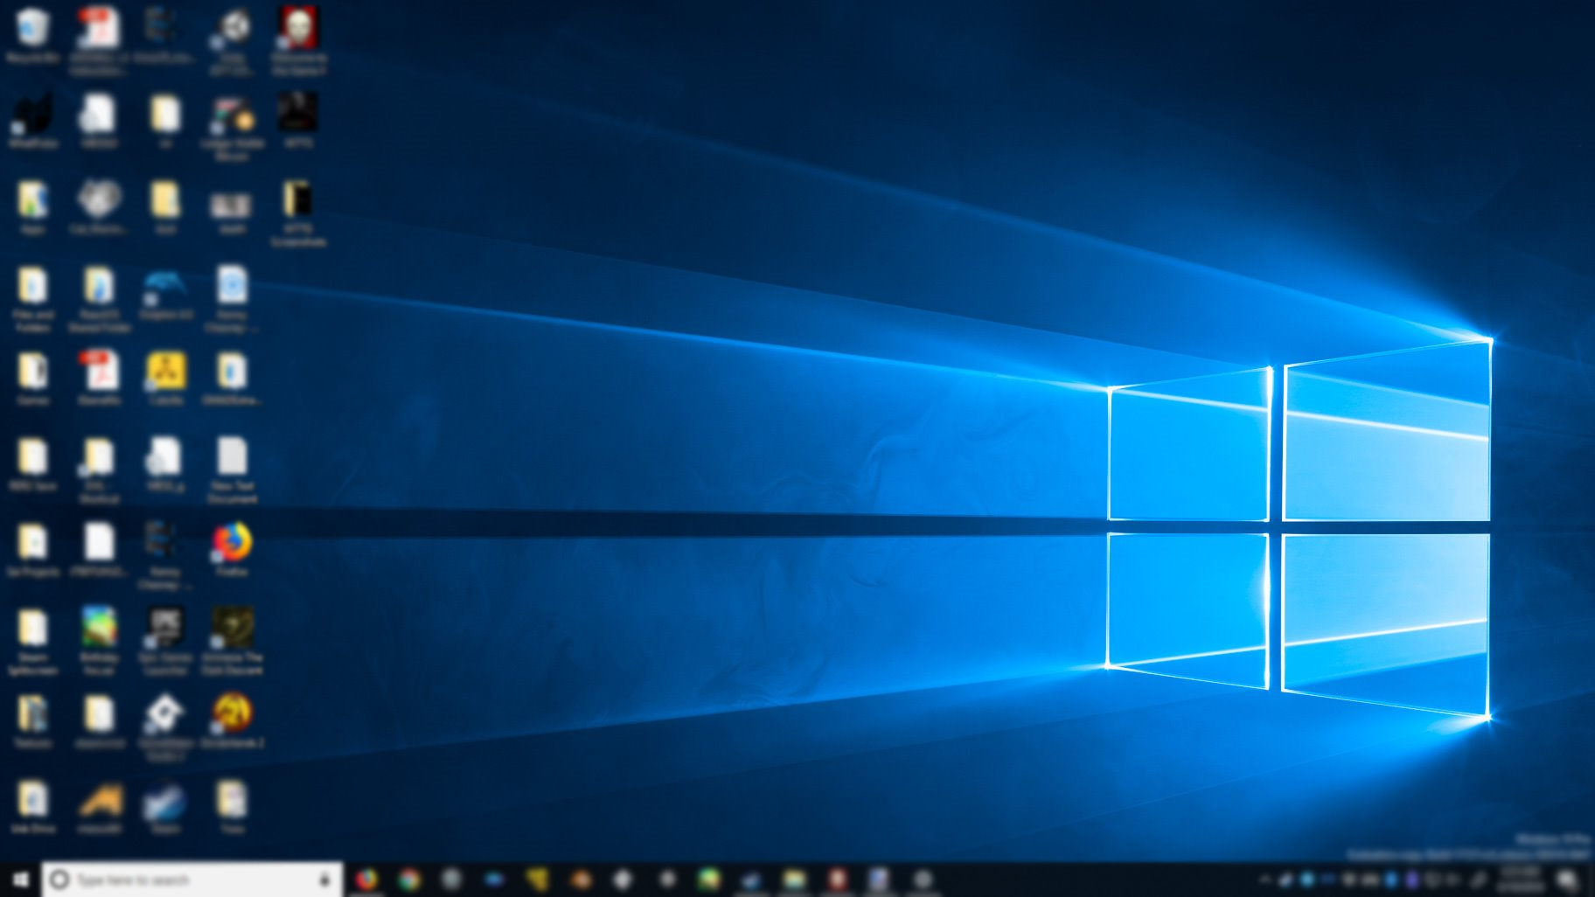1595x897 pixels.
Task: Select the Borderlands 2 desktop shortcut
Action: point(232,721)
